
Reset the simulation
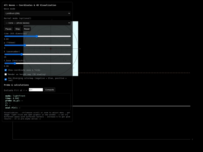27,29
